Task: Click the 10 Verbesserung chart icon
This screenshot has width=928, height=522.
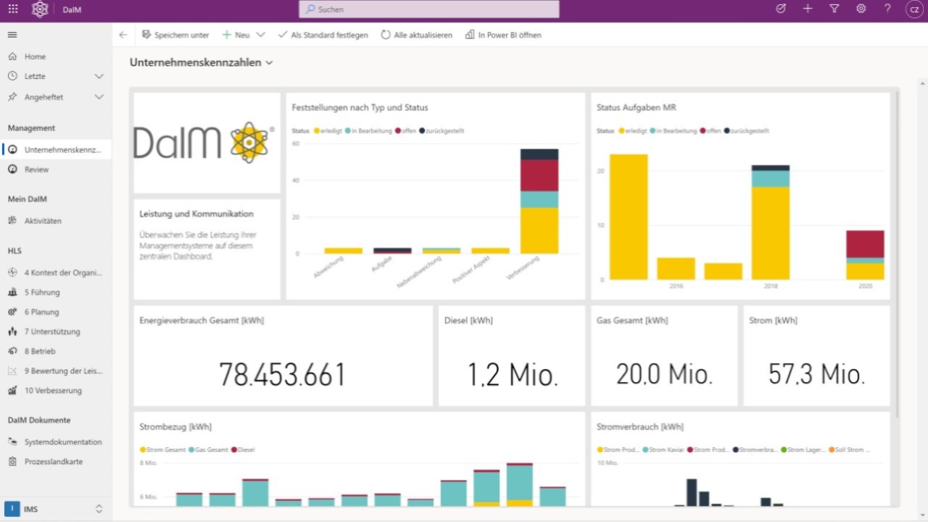Action: click(12, 390)
